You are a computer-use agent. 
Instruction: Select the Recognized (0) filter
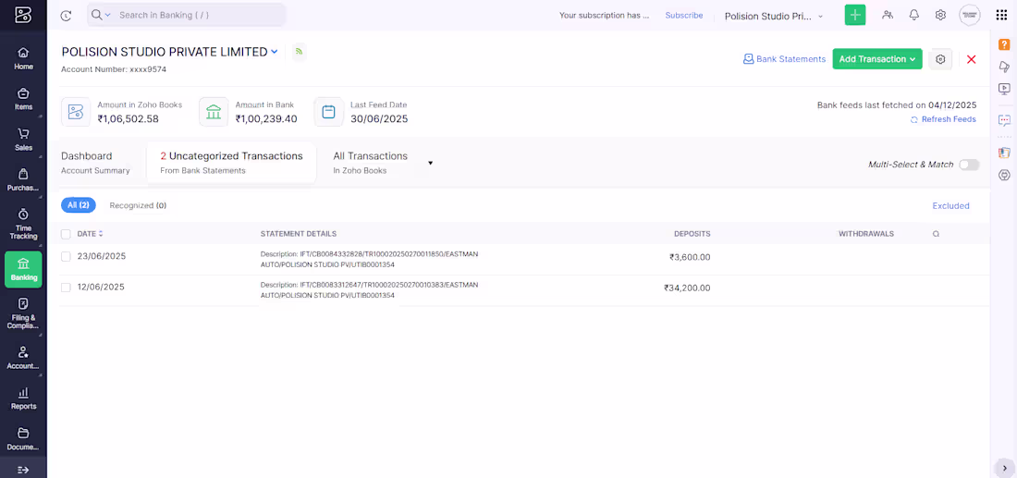[138, 205]
